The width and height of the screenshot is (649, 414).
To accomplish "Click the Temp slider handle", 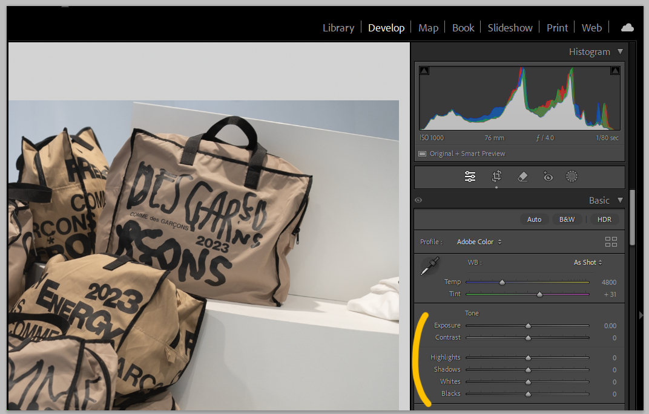I will click(502, 282).
